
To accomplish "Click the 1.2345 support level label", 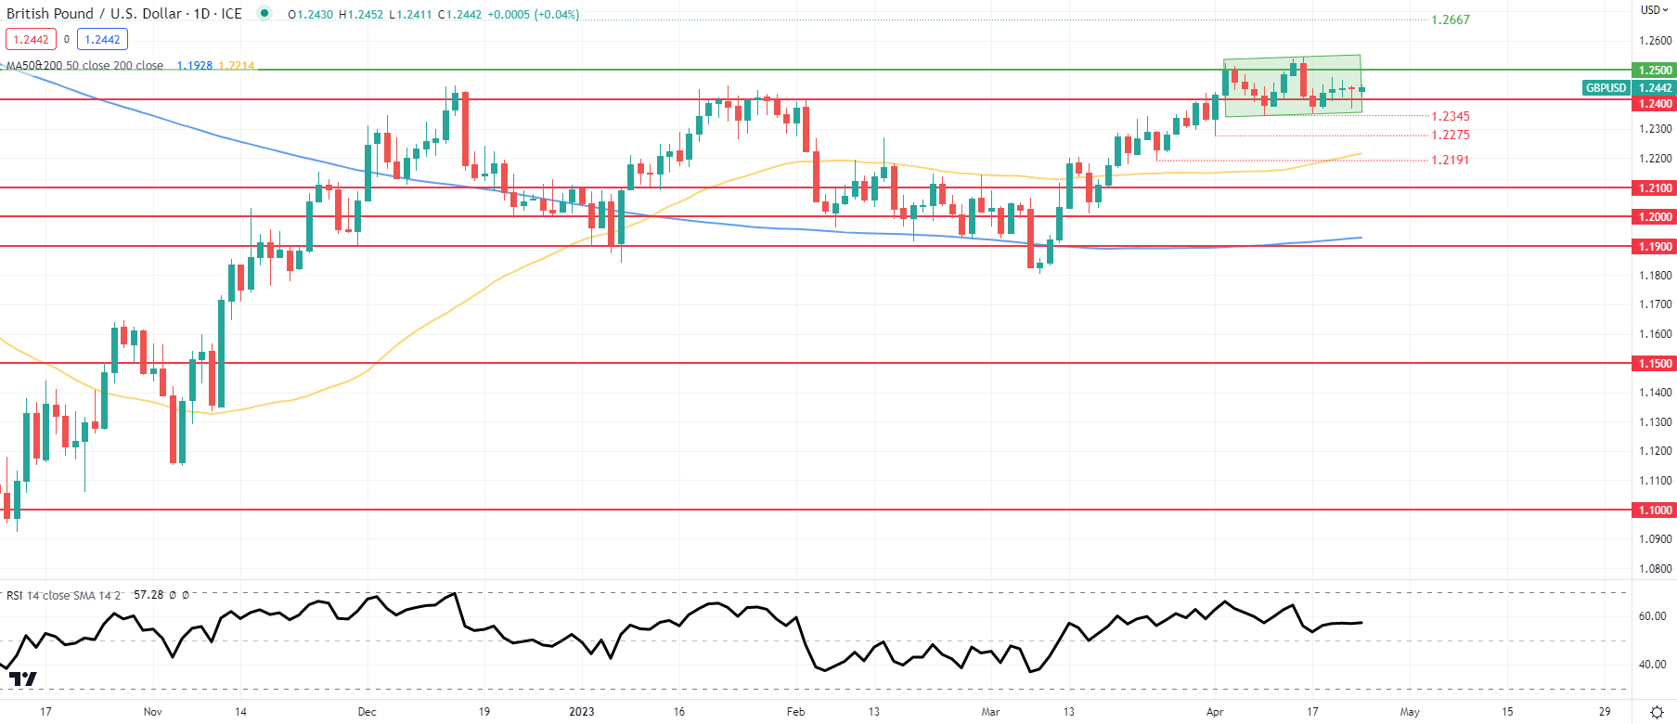I will coord(1451,116).
